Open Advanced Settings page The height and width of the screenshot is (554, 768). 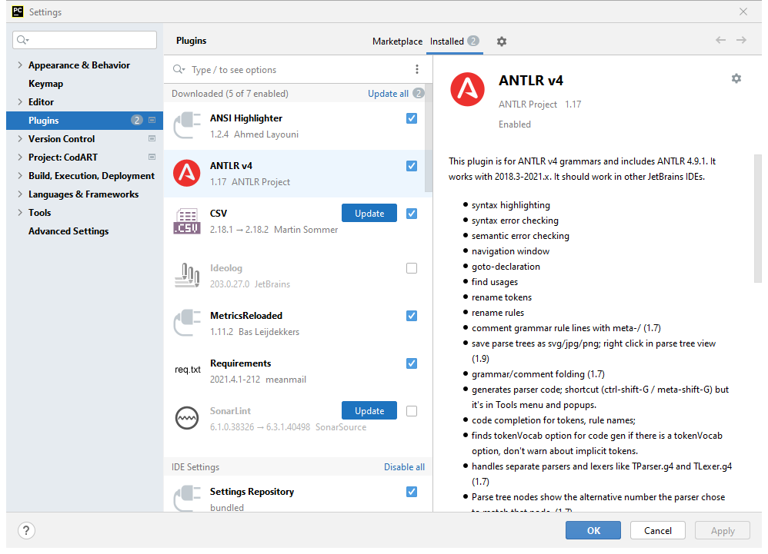pos(68,231)
